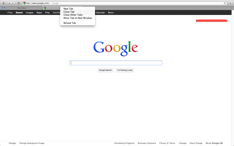The height and width of the screenshot is (146, 234).
Task: Add a bookmark with the toolbar plus button
Action: tap(230, 3)
